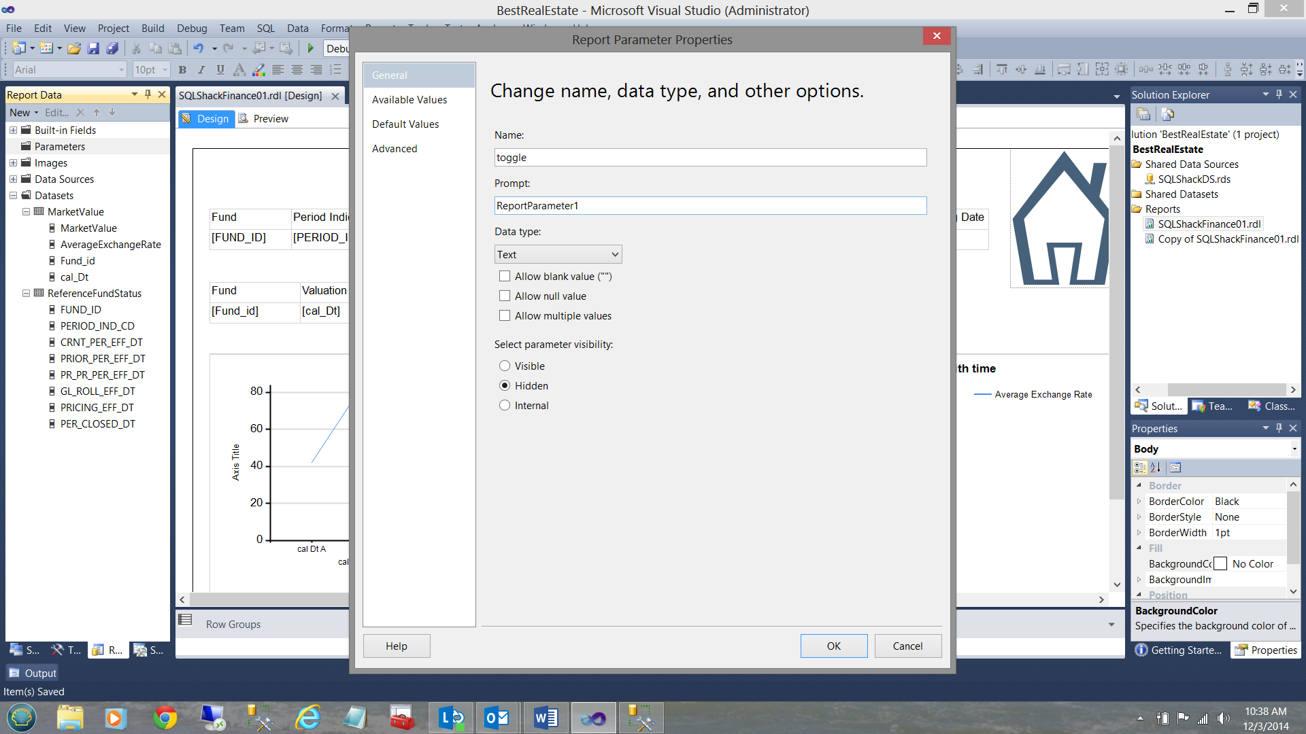The width and height of the screenshot is (1306, 734).
Task: Open Word from the Windows taskbar
Action: [x=546, y=718]
